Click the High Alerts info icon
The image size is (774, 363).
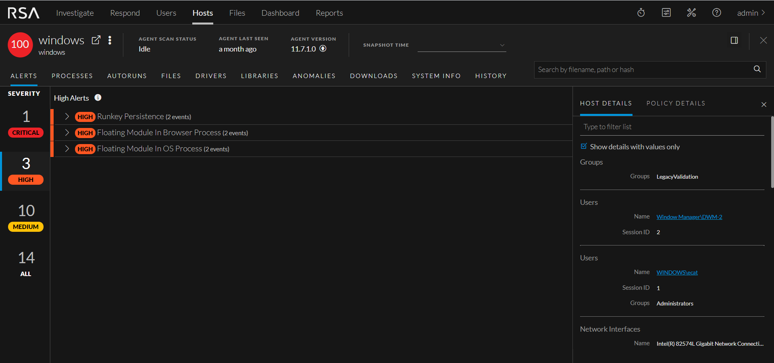pyautogui.click(x=98, y=97)
